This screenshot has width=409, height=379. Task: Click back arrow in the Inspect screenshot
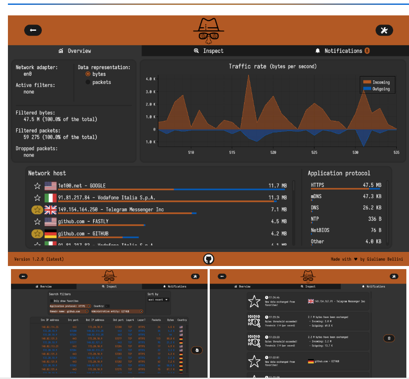(23, 276)
